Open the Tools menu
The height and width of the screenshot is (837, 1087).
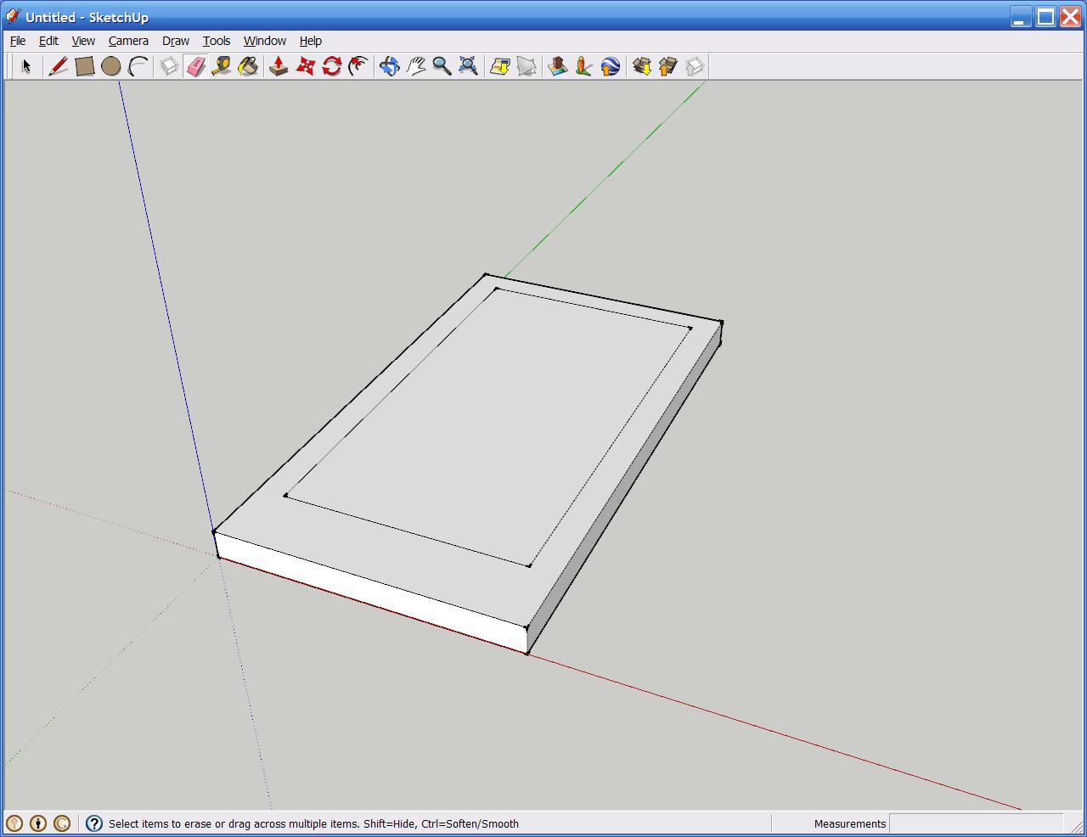216,41
